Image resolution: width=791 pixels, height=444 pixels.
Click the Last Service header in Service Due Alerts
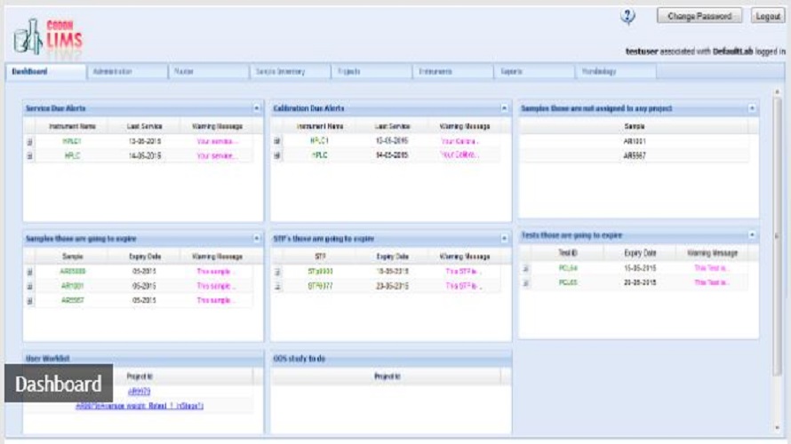coord(144,126)
